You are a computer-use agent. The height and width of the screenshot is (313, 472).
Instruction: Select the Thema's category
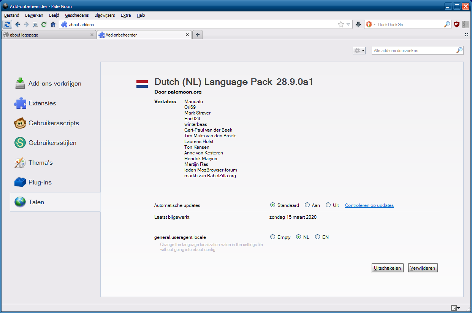tap(55, 162)
